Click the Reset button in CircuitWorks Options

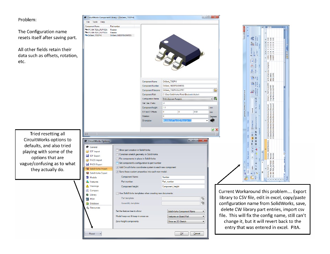coord(92,234)
